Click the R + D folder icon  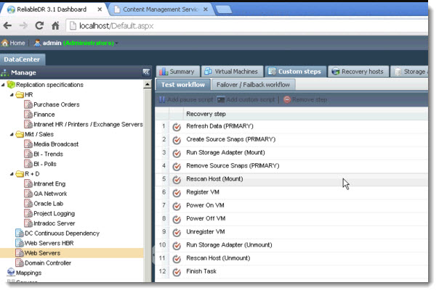[20, 174]
